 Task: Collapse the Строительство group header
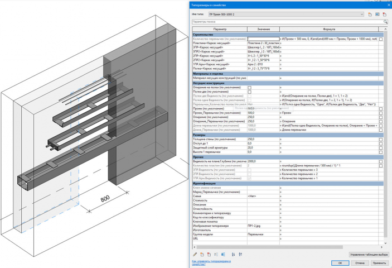click(288, 35)
